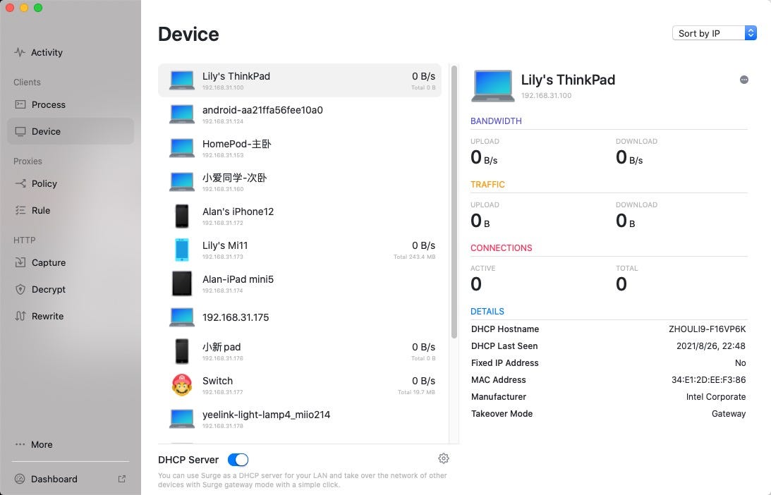
Task: Click the ellipsis icon beside Lily's ThinkPad
Action: pos(744,80)
